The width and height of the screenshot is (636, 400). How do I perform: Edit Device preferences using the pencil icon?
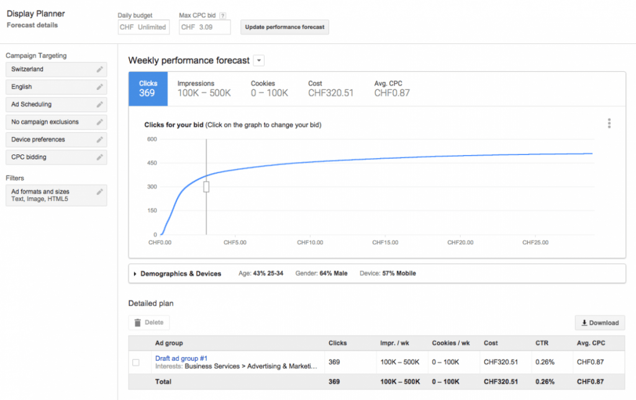click(99, 140)
